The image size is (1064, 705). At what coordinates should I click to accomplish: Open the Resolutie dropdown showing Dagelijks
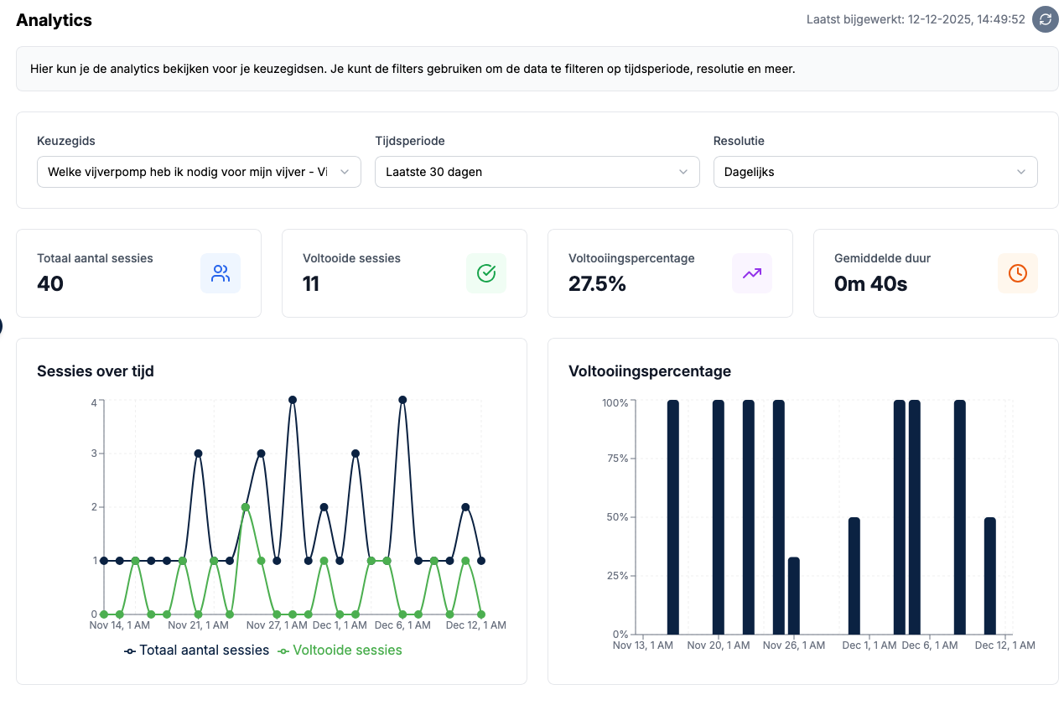(x=875, y=172)
